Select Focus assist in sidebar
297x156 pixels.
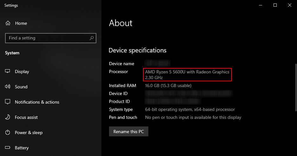pyautogui.click(x=26, y=117)
